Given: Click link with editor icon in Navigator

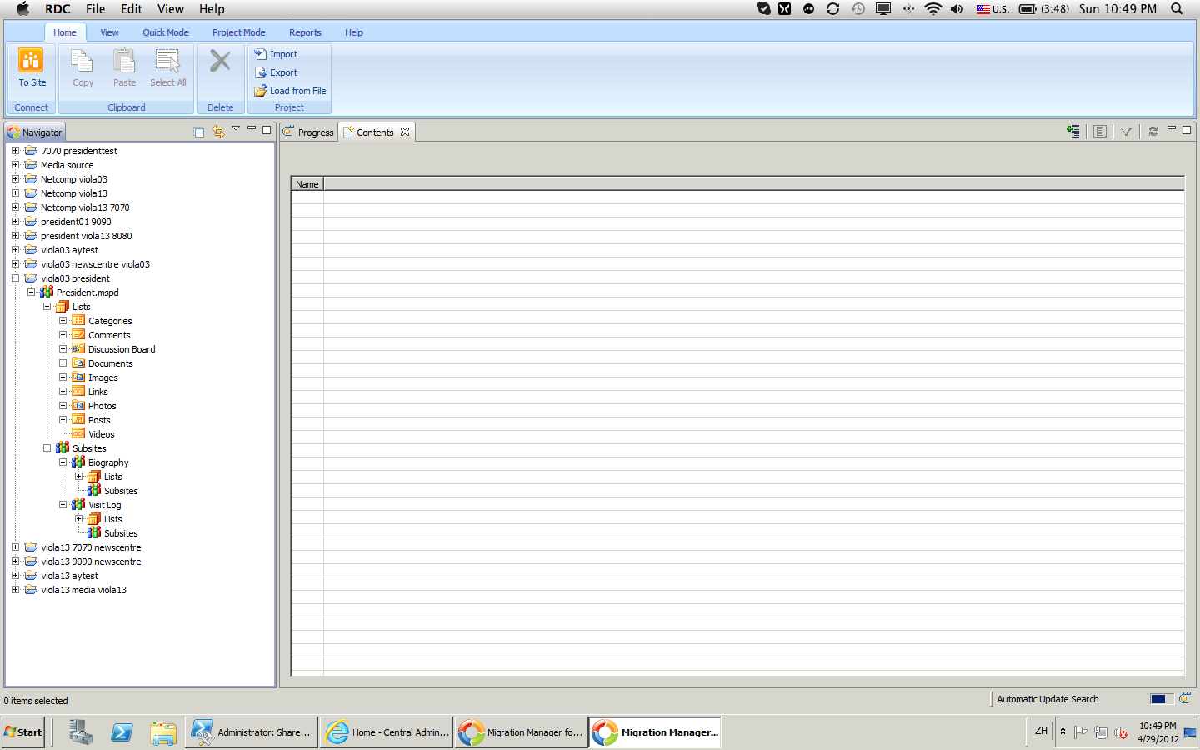Looking at the screenshot, I should [218, 132].
